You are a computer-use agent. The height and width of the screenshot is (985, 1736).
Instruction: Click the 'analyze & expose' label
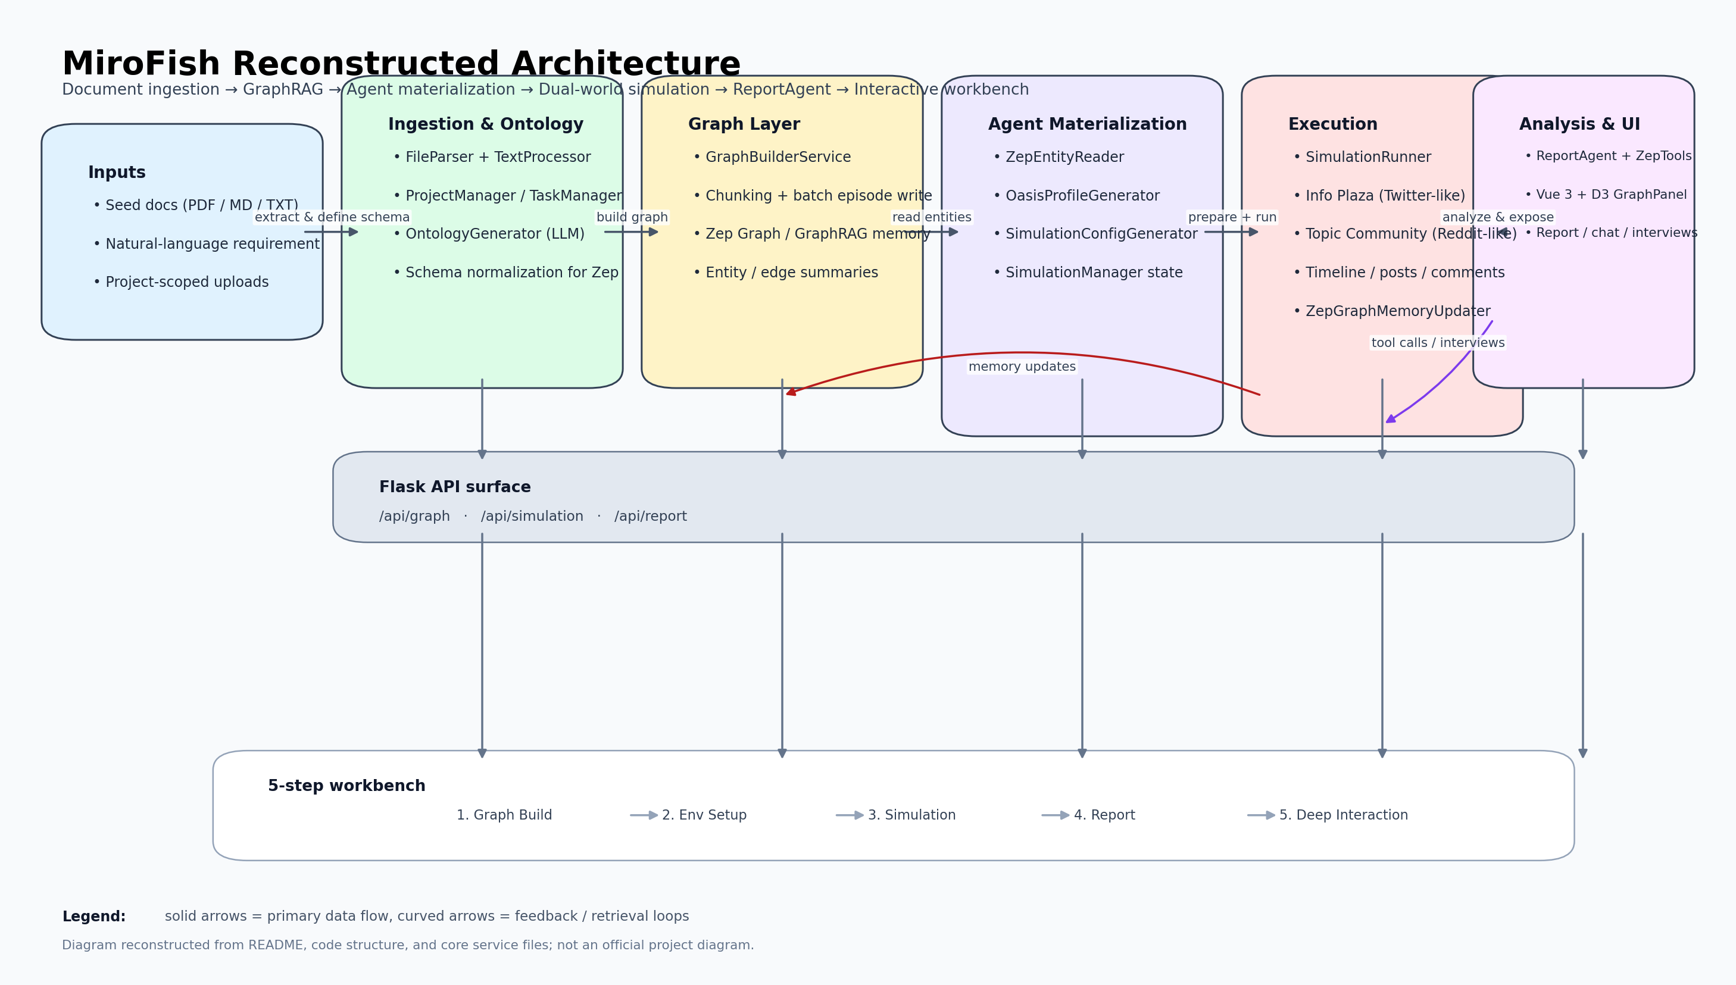1497,217
